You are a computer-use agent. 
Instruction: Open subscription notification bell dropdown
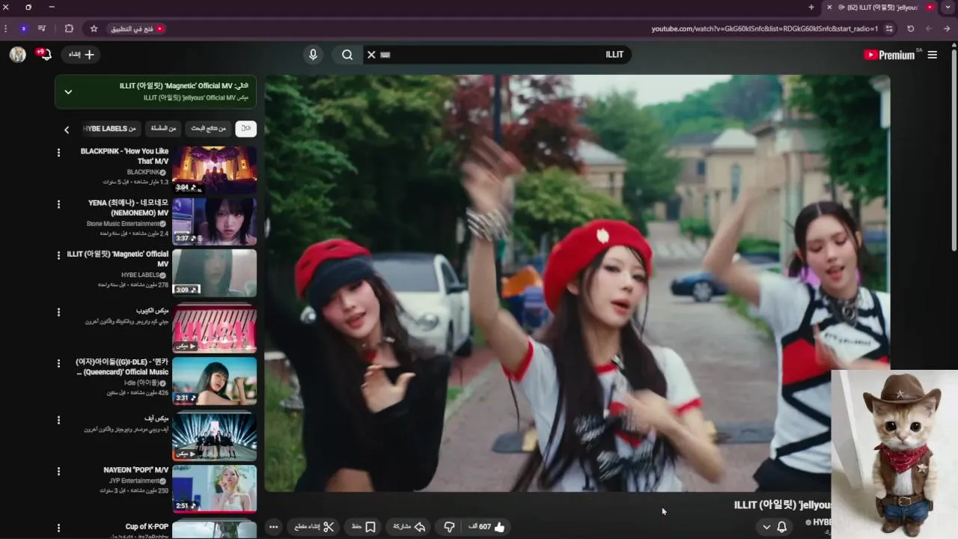(775, 527)
